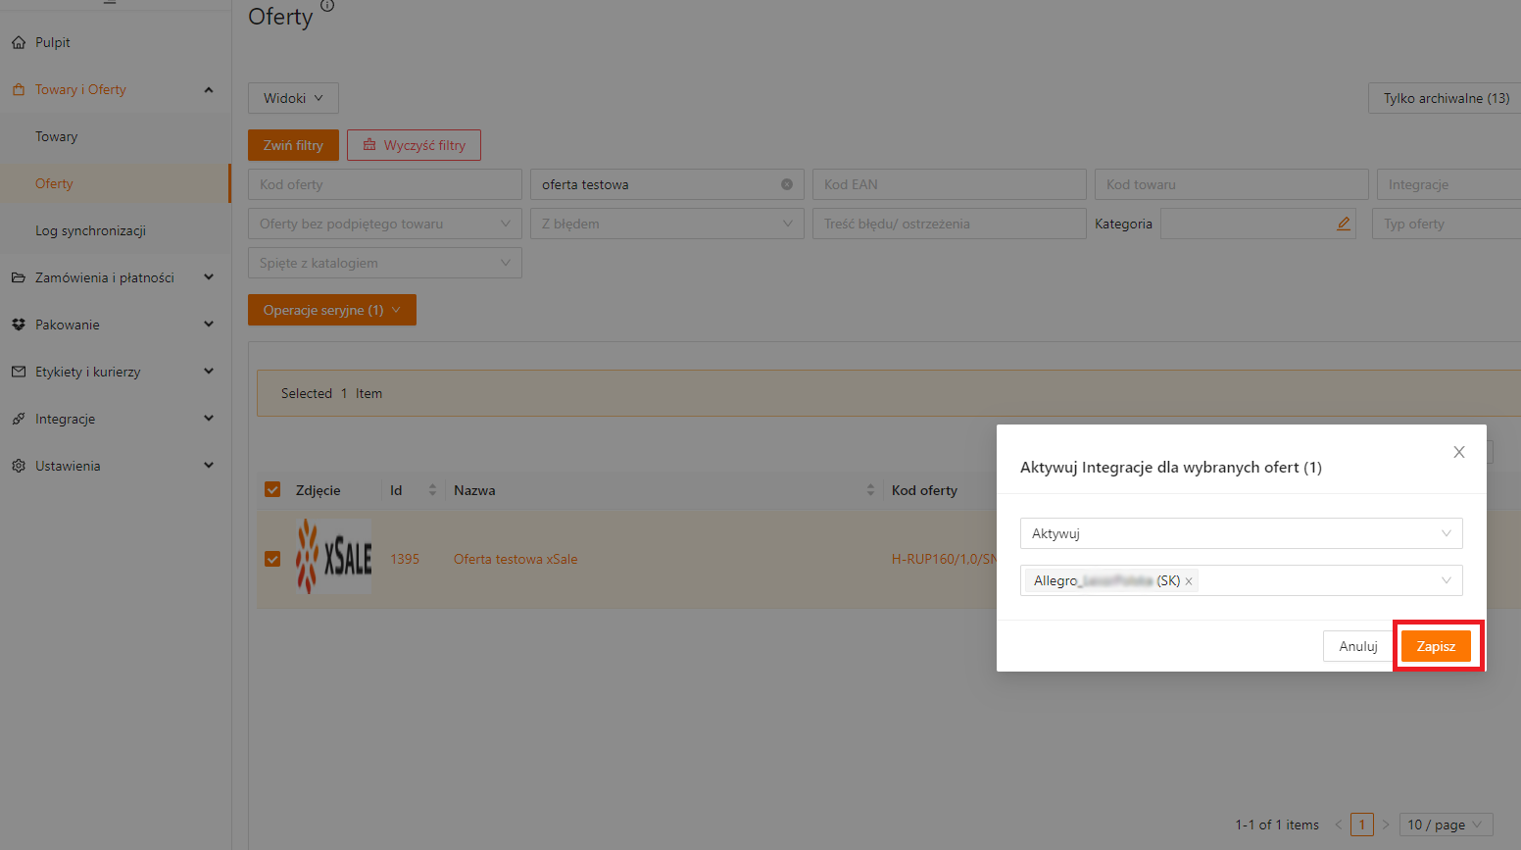This screenshot has width=1521, height=850.
Task: Open the Aktywuj dropdown in the dialog
Action: pos(1240,533)
